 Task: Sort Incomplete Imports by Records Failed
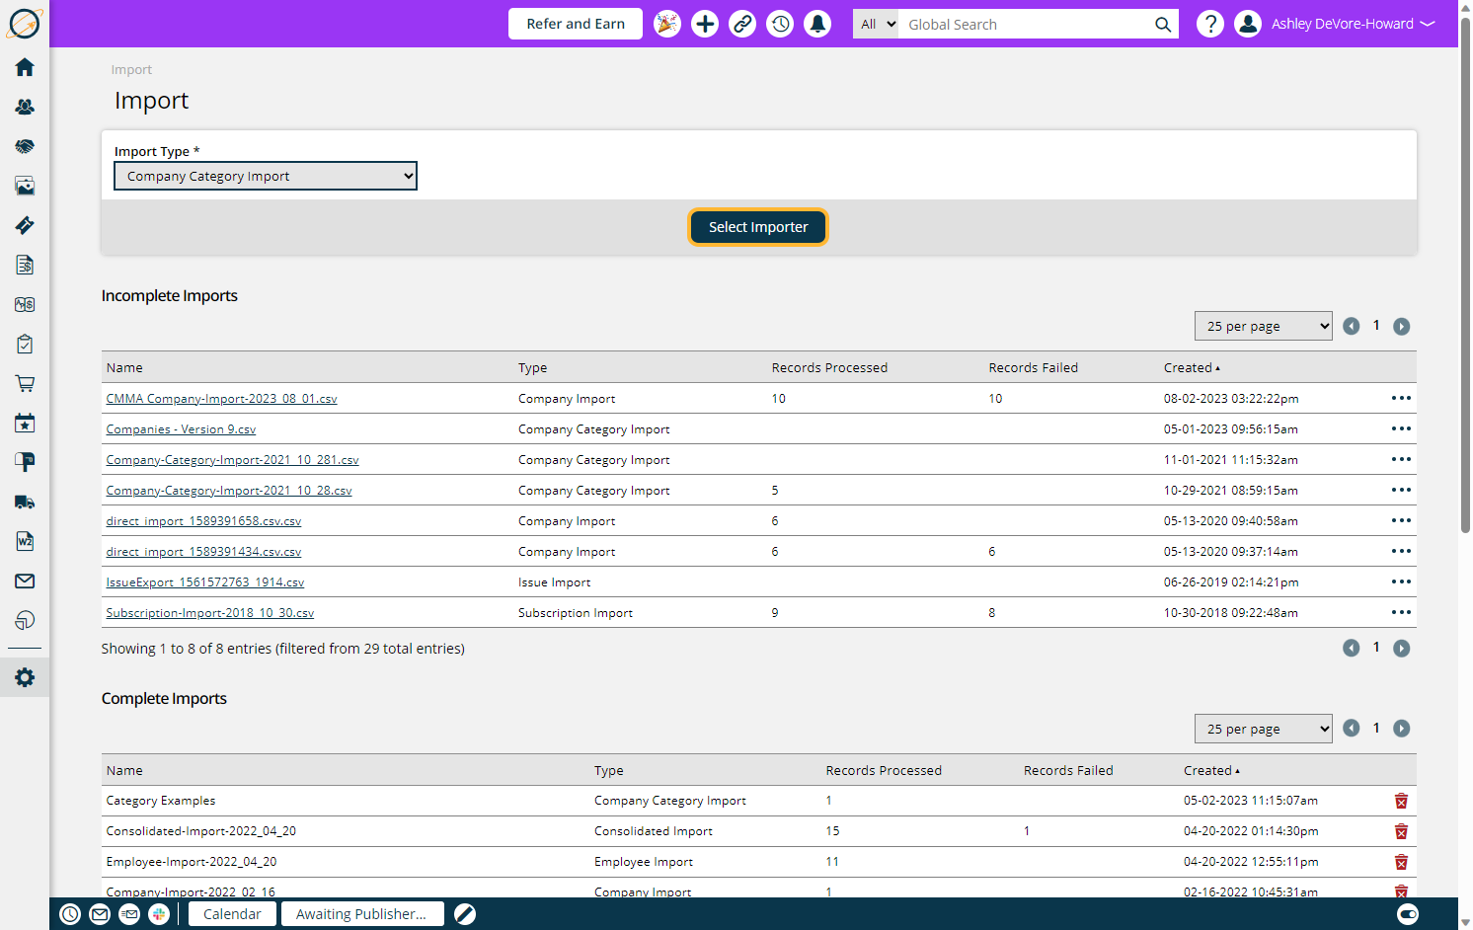click(x=1034, y=367)
